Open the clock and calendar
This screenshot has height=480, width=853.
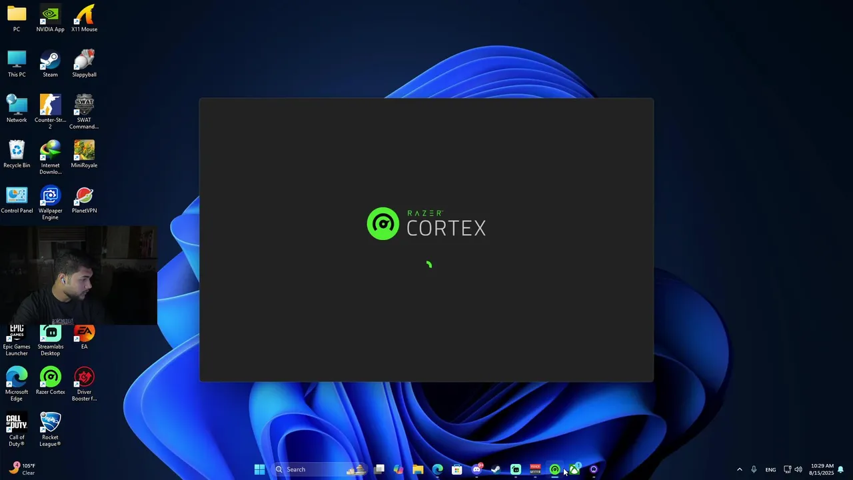822,469
